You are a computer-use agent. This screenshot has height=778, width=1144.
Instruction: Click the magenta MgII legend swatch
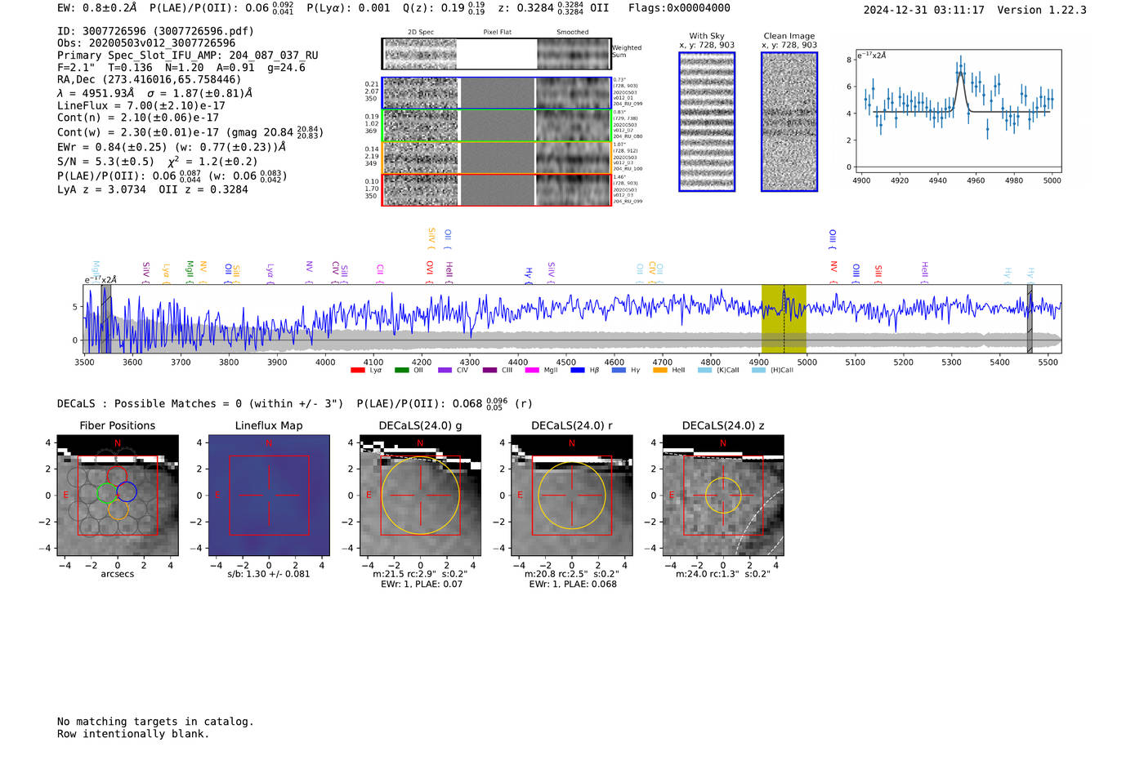click(x=532, y=371)
